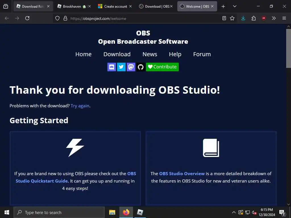Screen dimensions: 291x218
Task: Click the network tray icon
Action: [x=248, y=212]
